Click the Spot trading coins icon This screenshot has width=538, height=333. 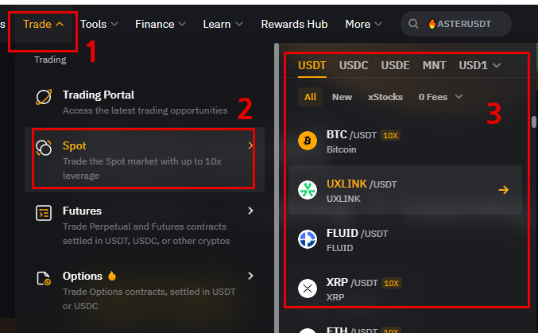click(44, 148)
